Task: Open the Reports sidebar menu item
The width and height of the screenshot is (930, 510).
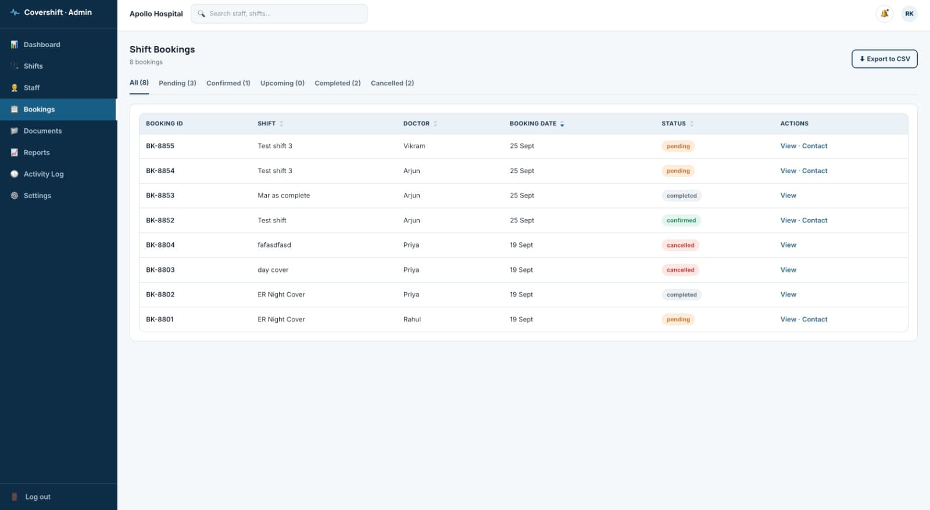Action: [58, 153]
